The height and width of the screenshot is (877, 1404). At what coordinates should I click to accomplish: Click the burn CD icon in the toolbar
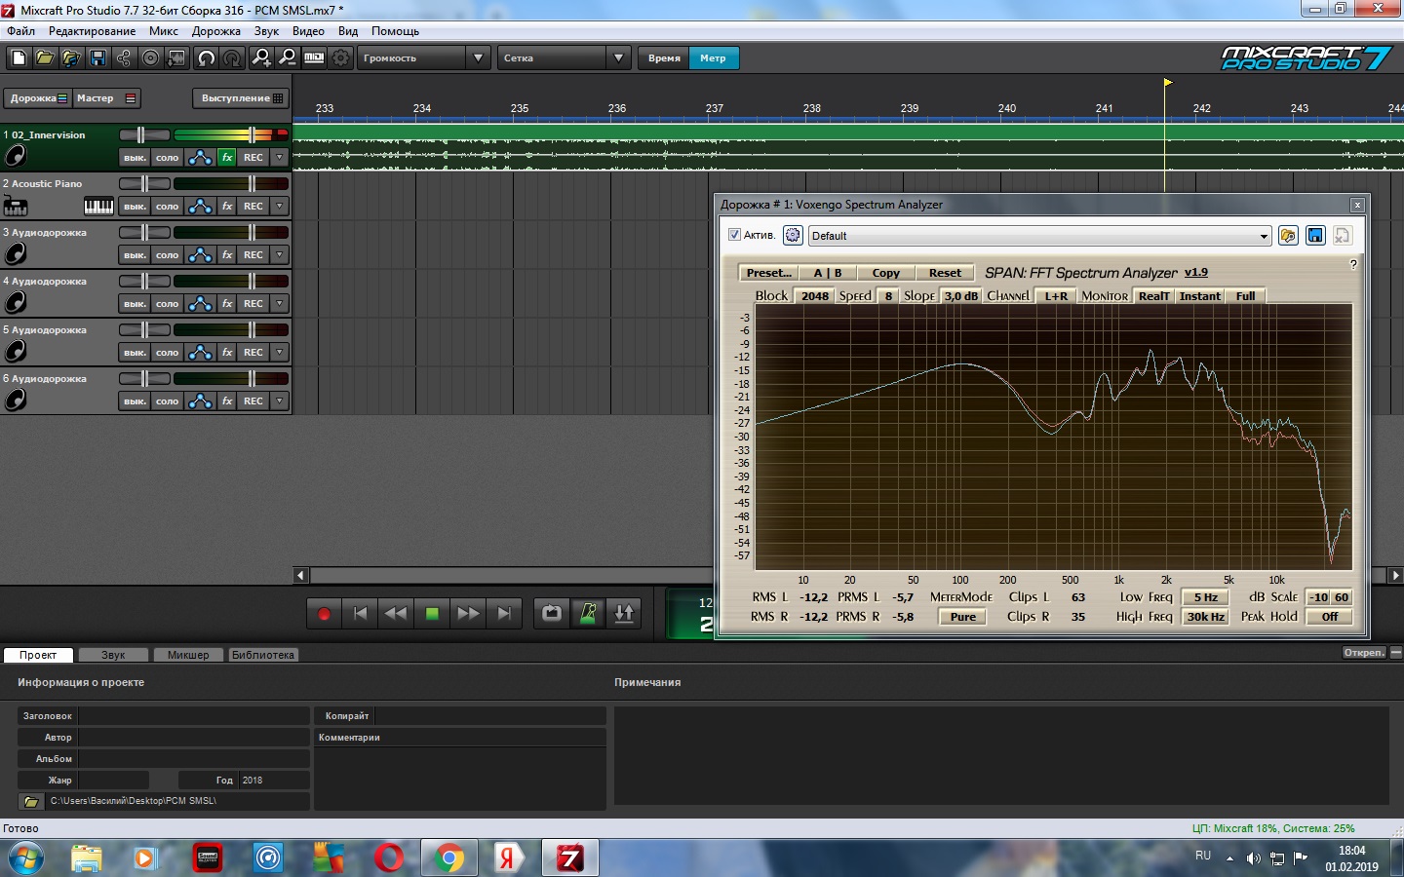tap(150, 58)
